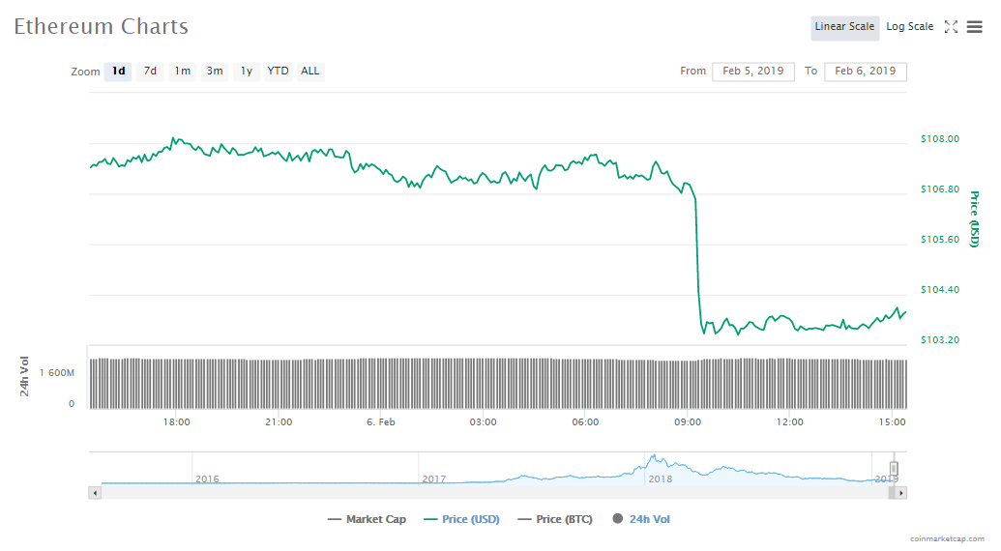The image size is (1001, 551).
Task: Show ALL time range
Action: pos(309,72)
